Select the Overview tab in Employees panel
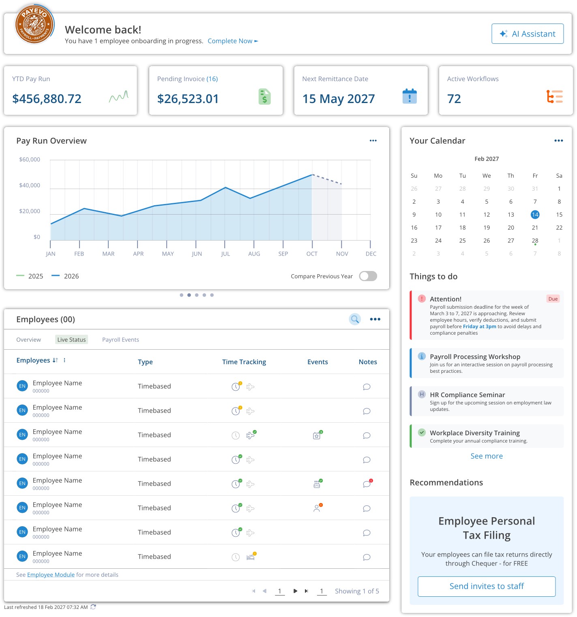The height and width of the screenshot is (617, 577). (28, 340)
